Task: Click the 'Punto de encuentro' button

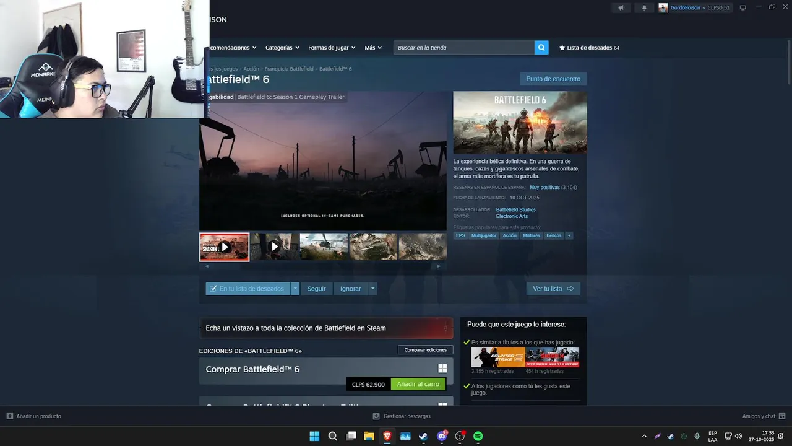Action: (553, 79)
